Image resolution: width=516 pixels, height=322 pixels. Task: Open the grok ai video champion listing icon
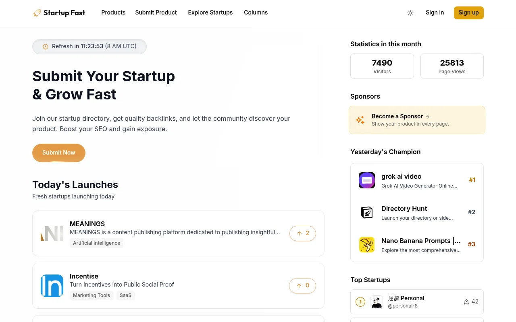pos(366,180)
